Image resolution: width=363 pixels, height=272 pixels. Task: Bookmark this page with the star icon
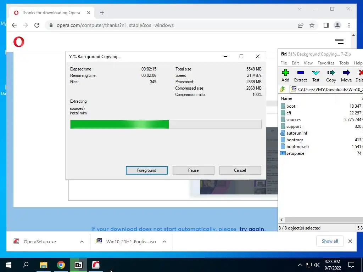[x=312, y=25]
